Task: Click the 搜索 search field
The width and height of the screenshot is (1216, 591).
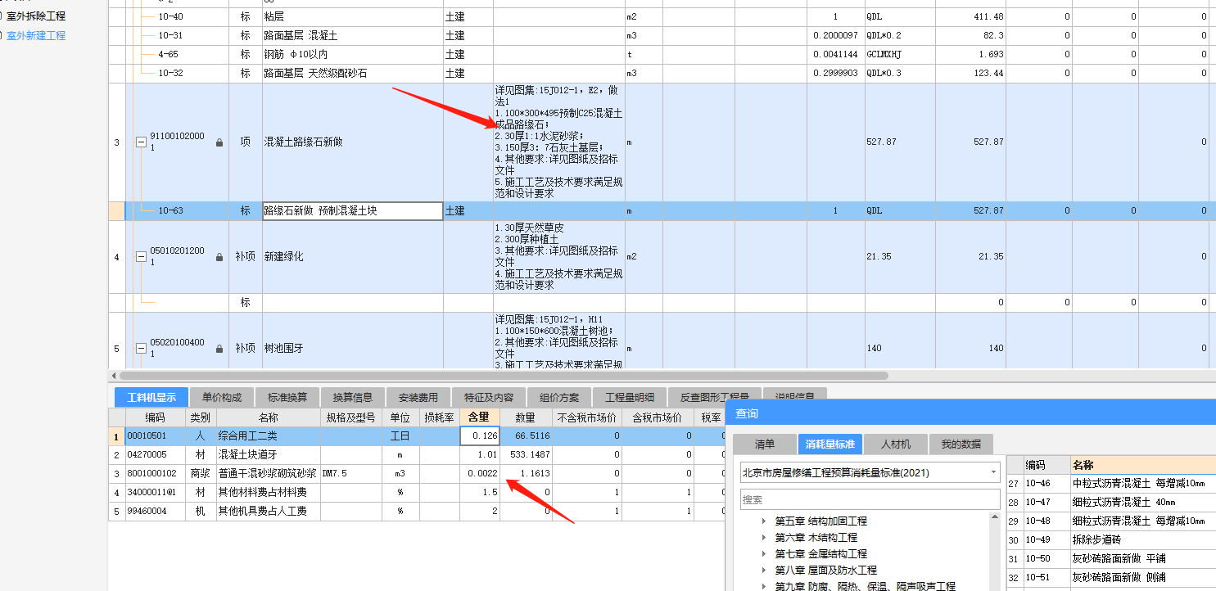Action: (870, 499)
